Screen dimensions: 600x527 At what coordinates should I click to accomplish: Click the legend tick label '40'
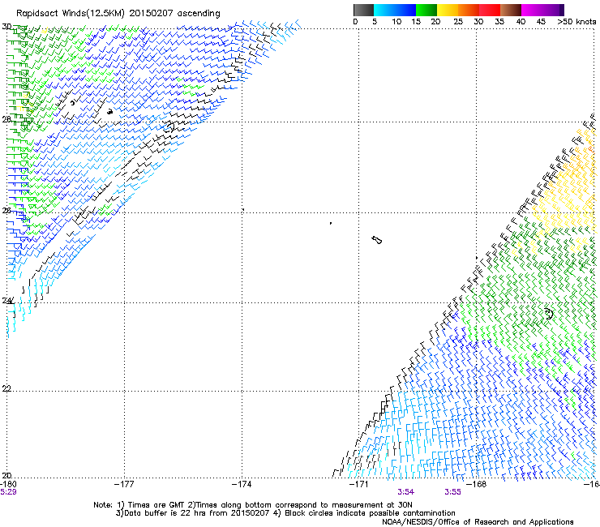[521, 22]
